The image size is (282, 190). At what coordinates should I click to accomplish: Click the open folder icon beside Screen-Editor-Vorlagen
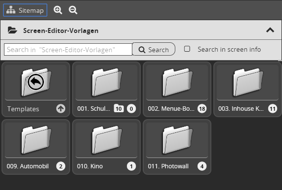(12, 31)
